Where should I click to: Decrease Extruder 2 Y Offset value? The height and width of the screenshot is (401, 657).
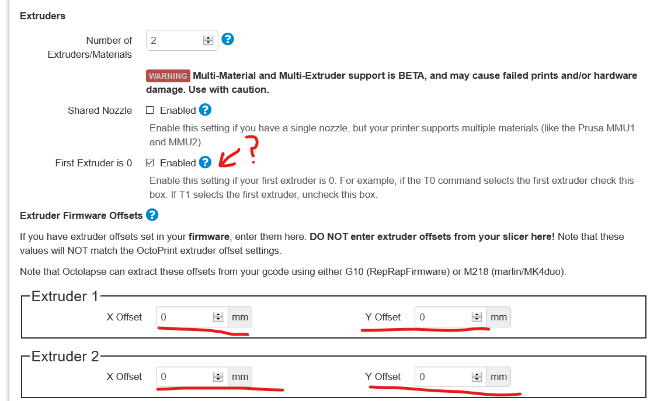point(478,379)
